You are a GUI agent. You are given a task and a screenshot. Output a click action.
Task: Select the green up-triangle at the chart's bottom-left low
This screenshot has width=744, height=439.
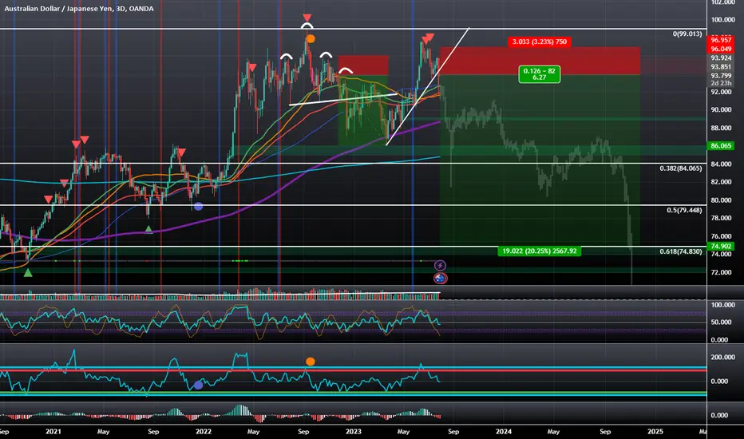[x=28, y=272]
